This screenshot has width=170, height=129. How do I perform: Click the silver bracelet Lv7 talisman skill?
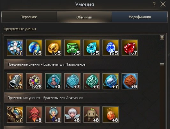[x=15, y=81]
